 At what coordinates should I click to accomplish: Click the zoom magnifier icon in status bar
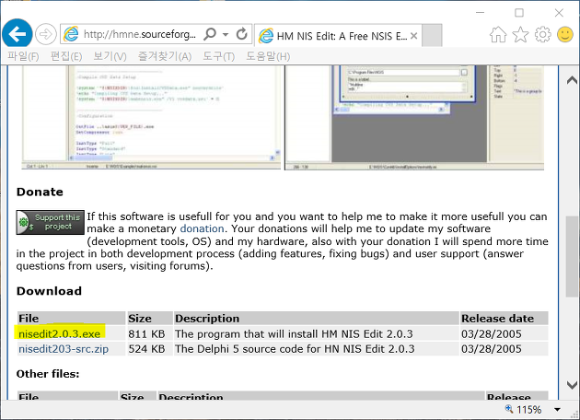coord(509,409)
